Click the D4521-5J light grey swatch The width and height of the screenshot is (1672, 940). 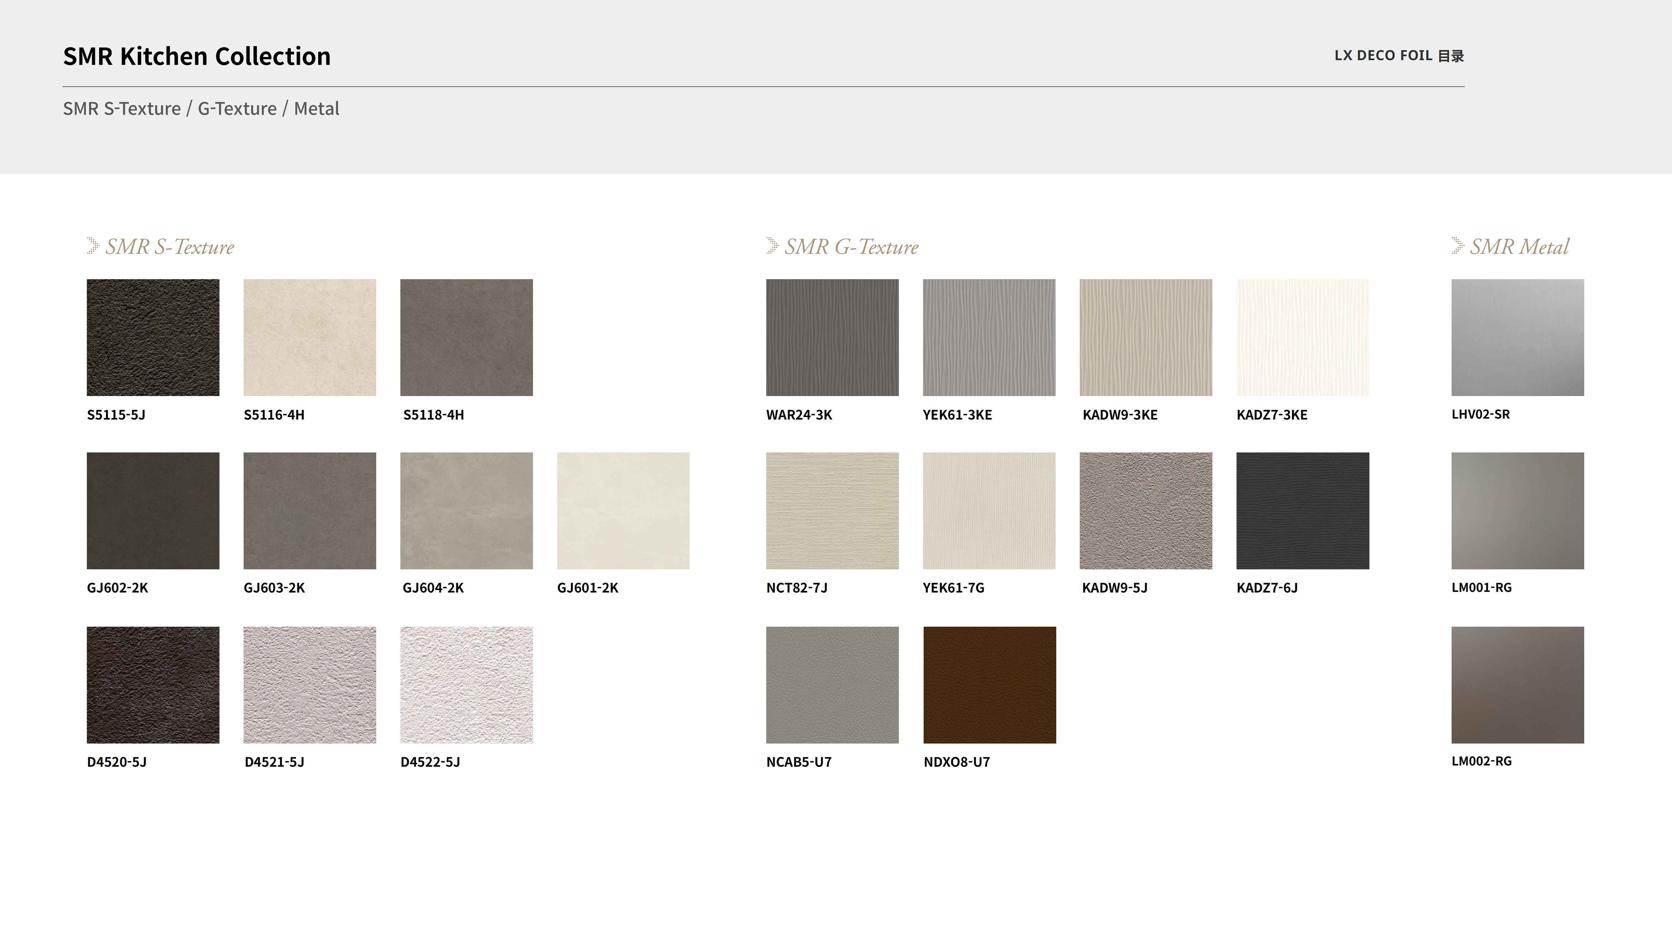pyautogui.click(x=310, y=684)
